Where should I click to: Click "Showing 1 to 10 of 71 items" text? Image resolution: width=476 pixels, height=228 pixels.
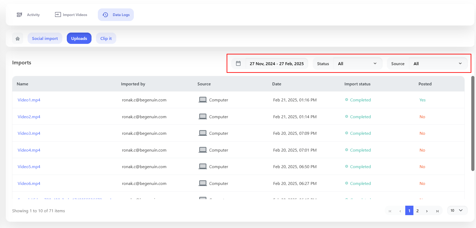pyautogui.click(x=38, y=211)
